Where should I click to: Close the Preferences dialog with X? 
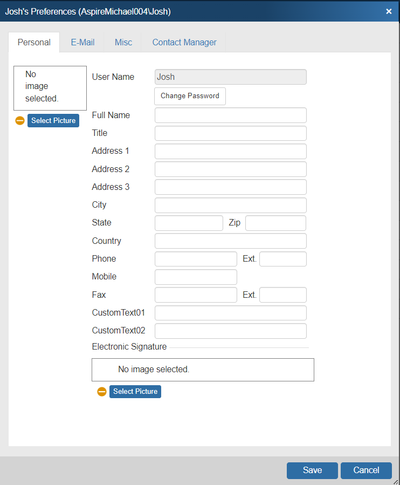coord(389,11)
